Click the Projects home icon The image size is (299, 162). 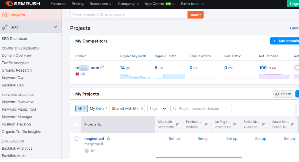click(5, 15)
